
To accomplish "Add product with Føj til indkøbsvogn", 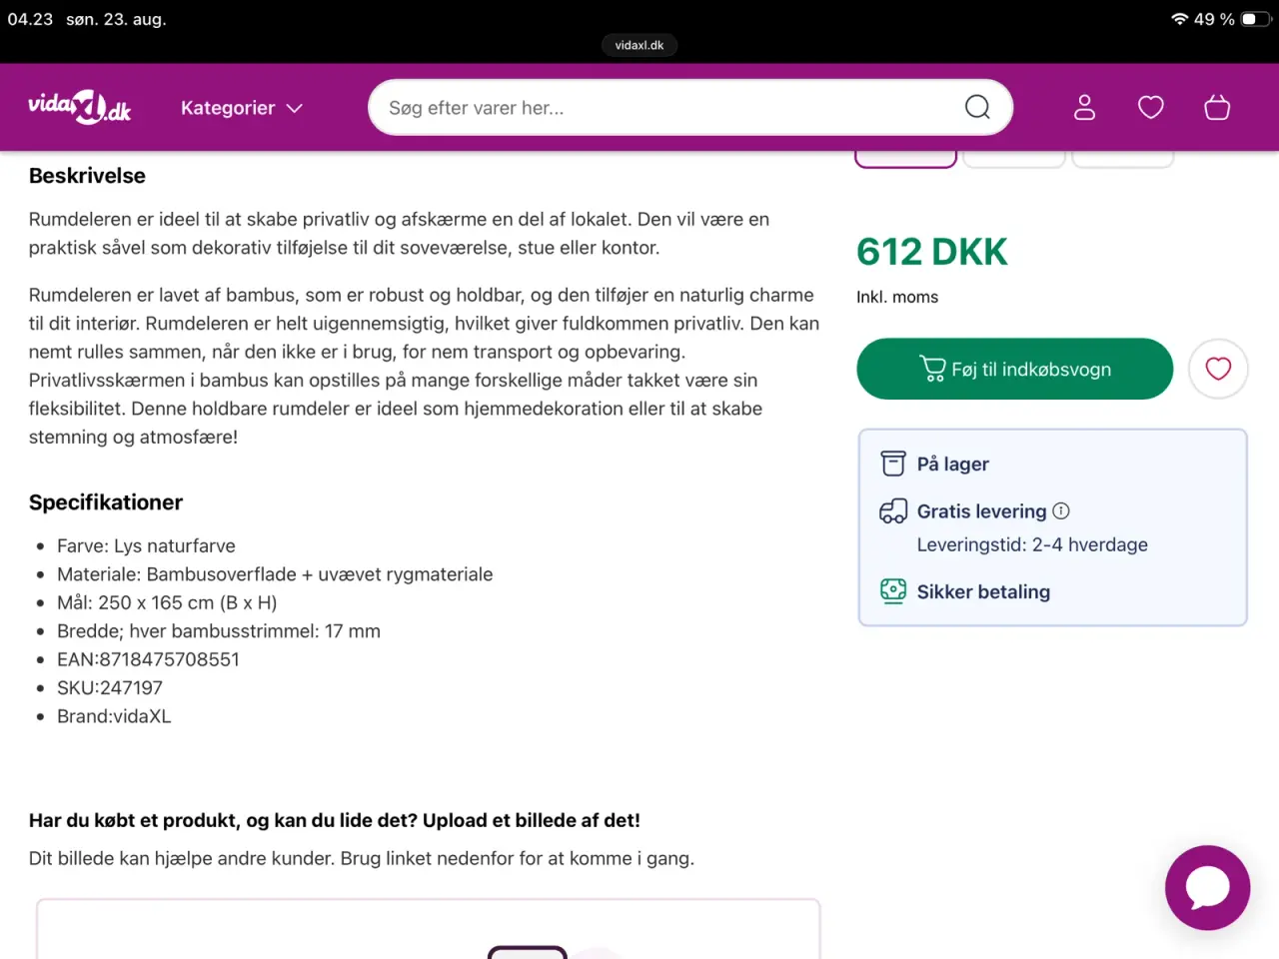I will 1014,369.
